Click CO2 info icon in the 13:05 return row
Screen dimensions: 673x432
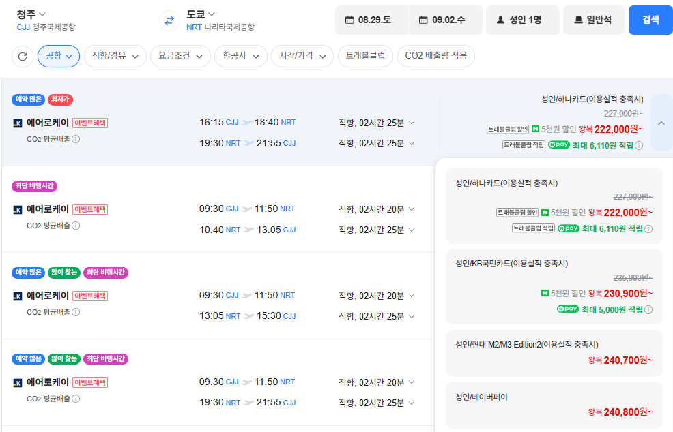[x=76, y=313]
